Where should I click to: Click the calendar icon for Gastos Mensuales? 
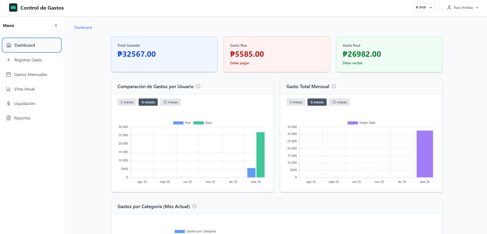pos(9,74)
